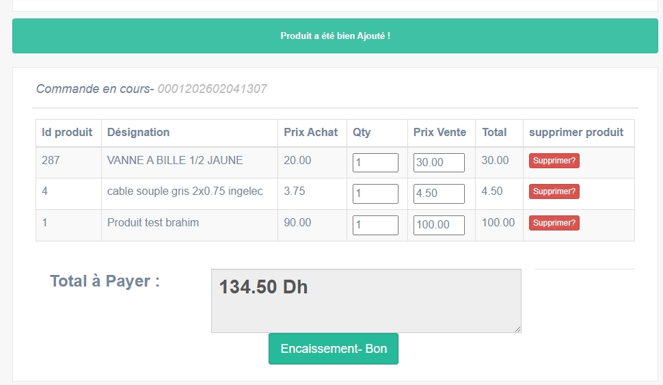663x385 pixels.
Task: Click the Prix Vente input showing 4.50
Action: (439, 194)
